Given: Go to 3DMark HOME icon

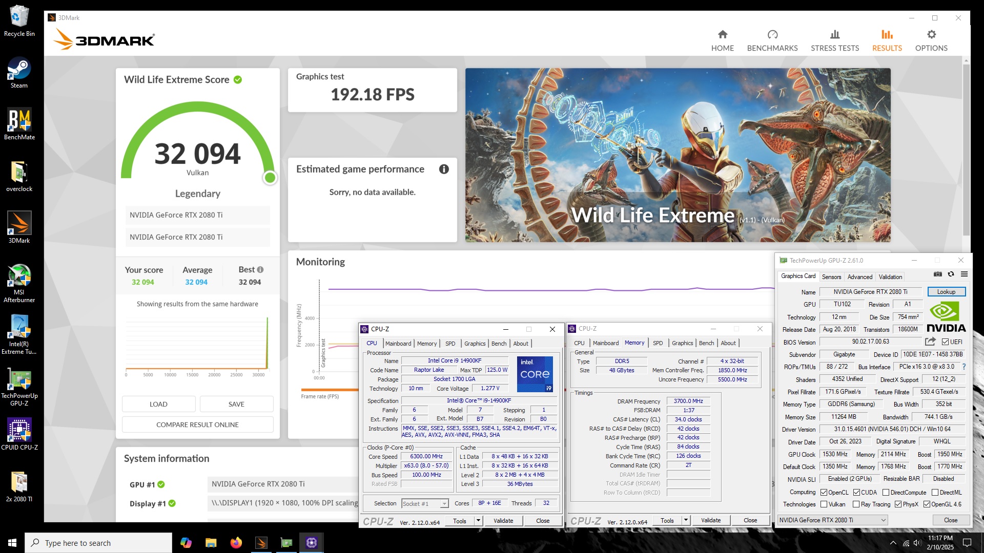Looking at the screenshot, I should (722, 40).
